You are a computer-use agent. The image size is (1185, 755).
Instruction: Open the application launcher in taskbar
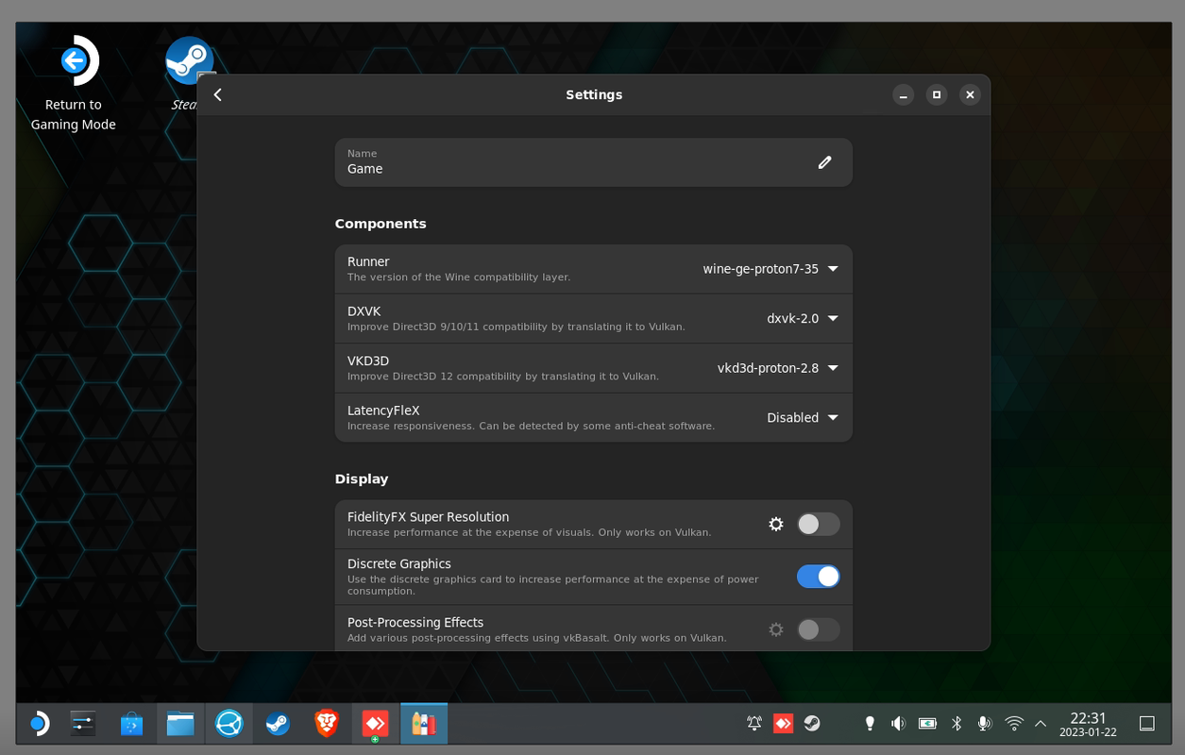(38, 724)
